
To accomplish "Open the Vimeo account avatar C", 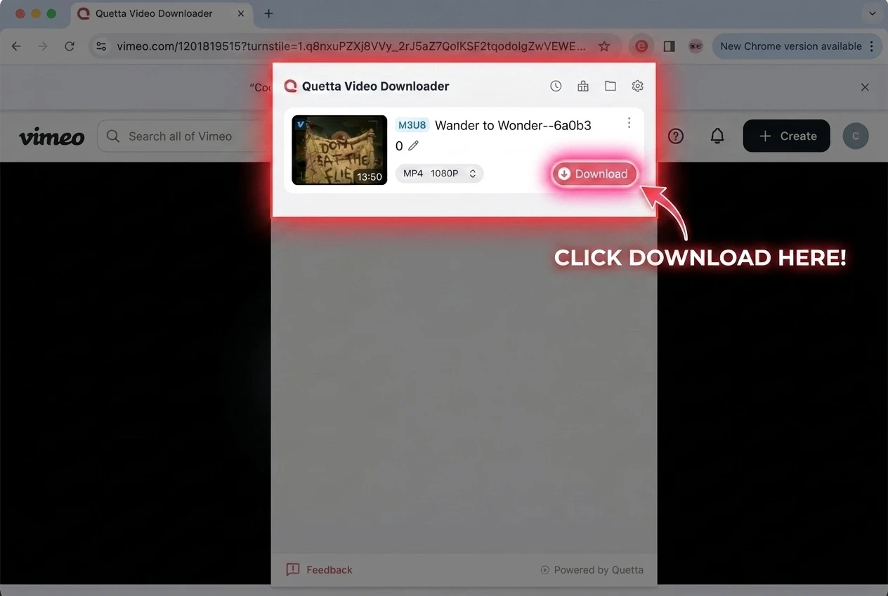I will [856, 136].
